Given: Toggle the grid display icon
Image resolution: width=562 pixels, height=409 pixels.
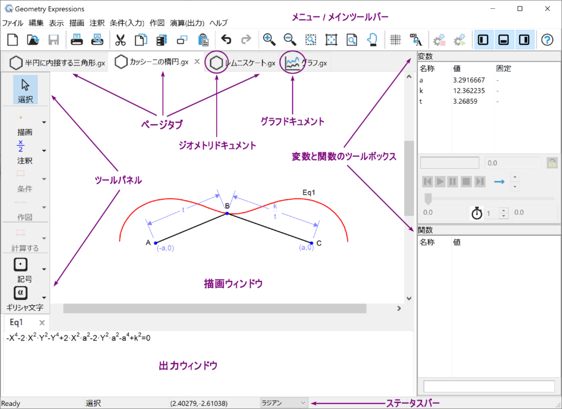Looking at the screenshot, I should 395,40.
